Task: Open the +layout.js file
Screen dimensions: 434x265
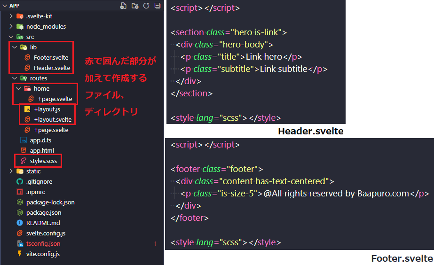Action: (x=47, y=109)
